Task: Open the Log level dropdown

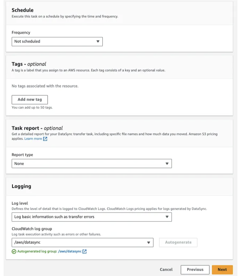Action: pyautogui.click(x=92, y=217)
